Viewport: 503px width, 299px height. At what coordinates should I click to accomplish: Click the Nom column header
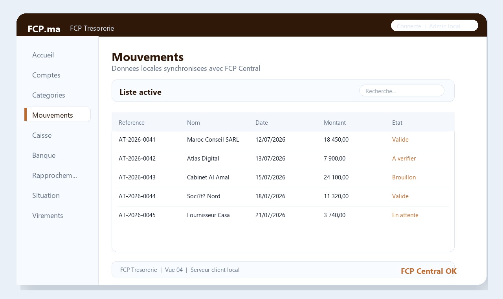193,123
